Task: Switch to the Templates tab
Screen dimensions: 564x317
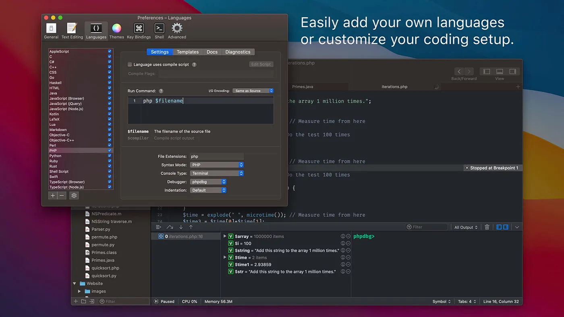Action: click(187, 51)
